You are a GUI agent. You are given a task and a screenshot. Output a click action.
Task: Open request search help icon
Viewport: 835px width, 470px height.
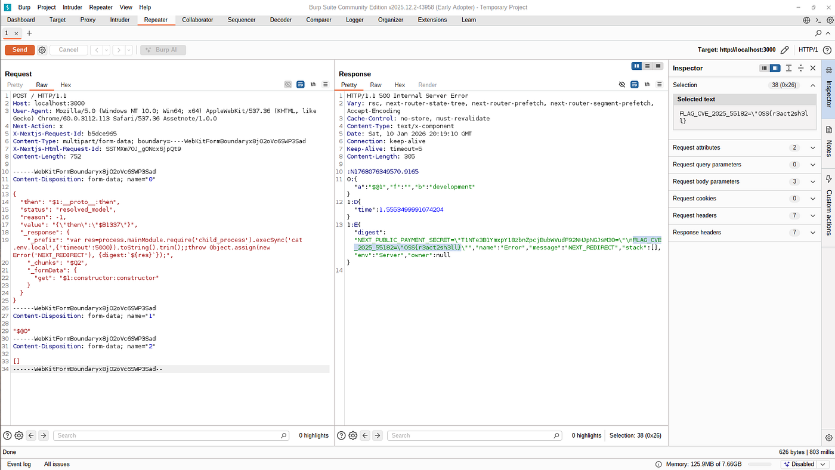[x=7, y=435]
